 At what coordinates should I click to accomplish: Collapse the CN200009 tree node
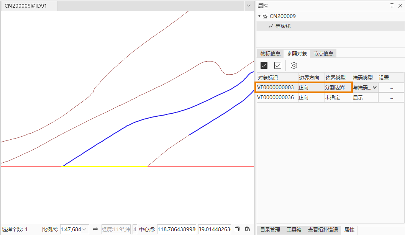259,16
